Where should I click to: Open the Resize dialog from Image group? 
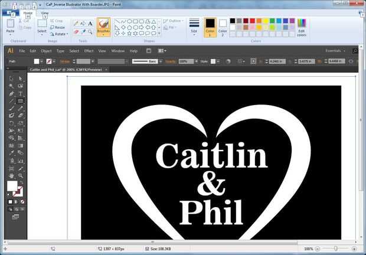click(x=57, y=27)
